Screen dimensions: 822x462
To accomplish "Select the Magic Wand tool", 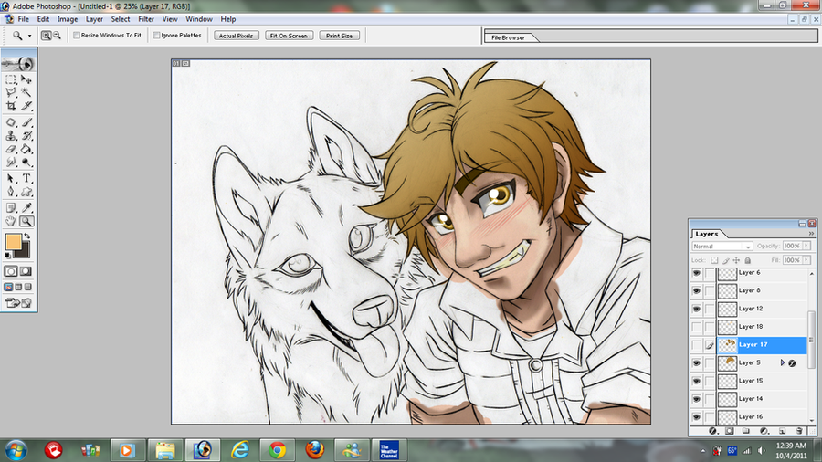I will [26, 93].
